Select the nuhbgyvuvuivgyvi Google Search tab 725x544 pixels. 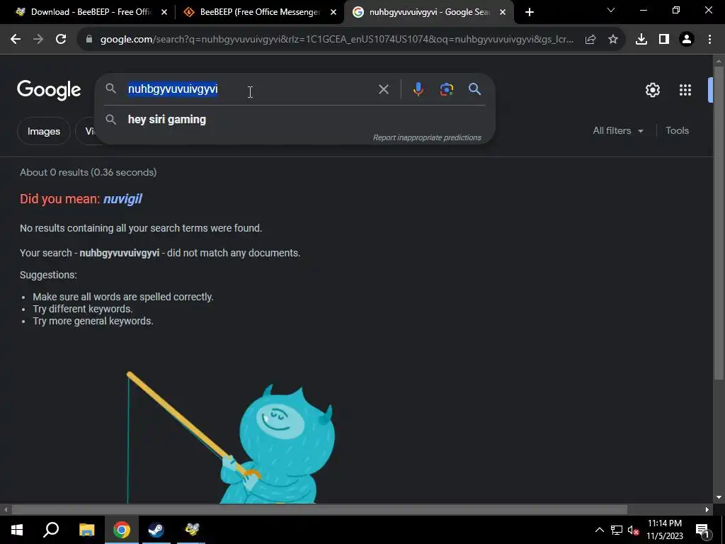click(x=428, y=12)
